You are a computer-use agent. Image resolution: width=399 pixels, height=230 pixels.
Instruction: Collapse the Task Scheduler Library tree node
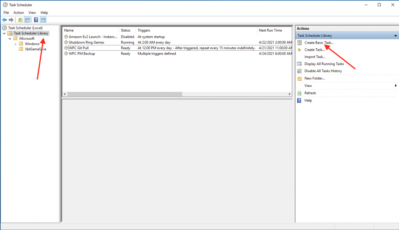(x=4, y=34)
